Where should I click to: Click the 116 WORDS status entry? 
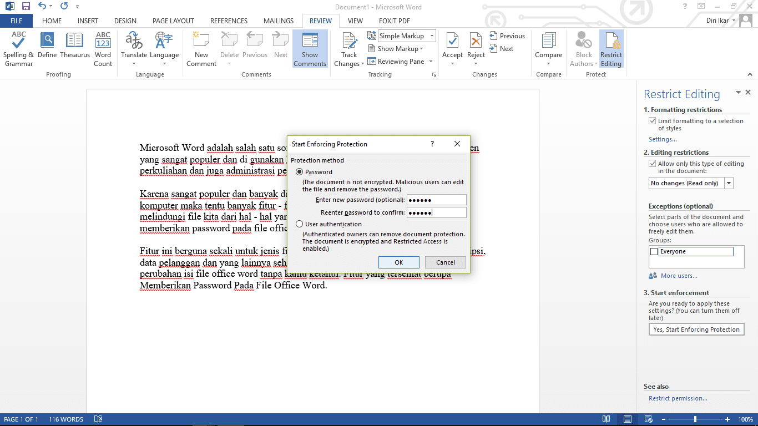(66, 419)
